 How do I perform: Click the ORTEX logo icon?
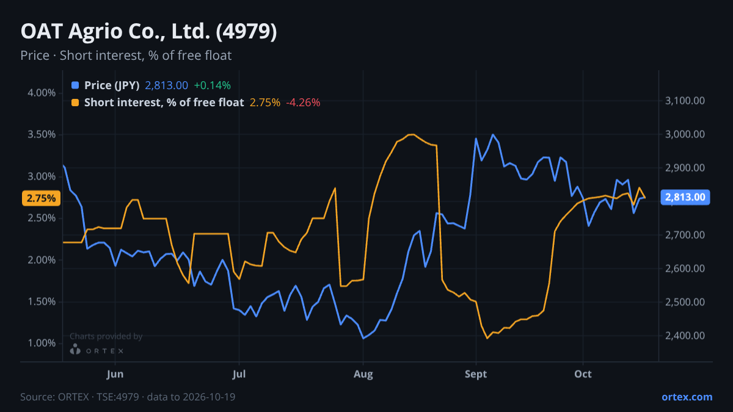coord(75,350)
